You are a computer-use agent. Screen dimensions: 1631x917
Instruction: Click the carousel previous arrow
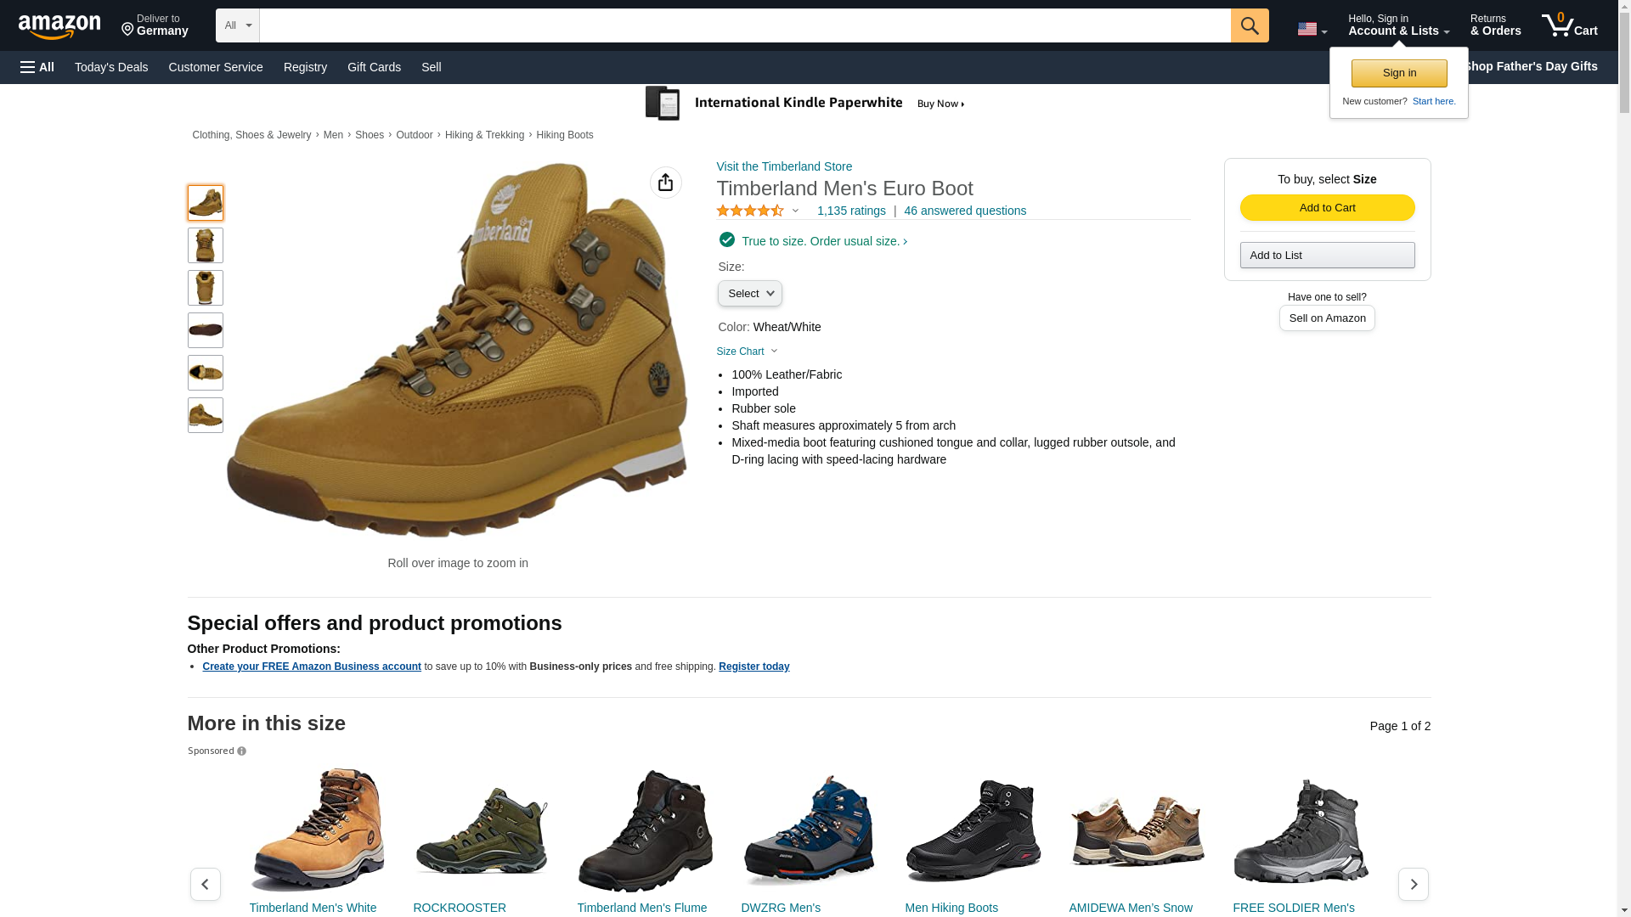pos(205,884)
